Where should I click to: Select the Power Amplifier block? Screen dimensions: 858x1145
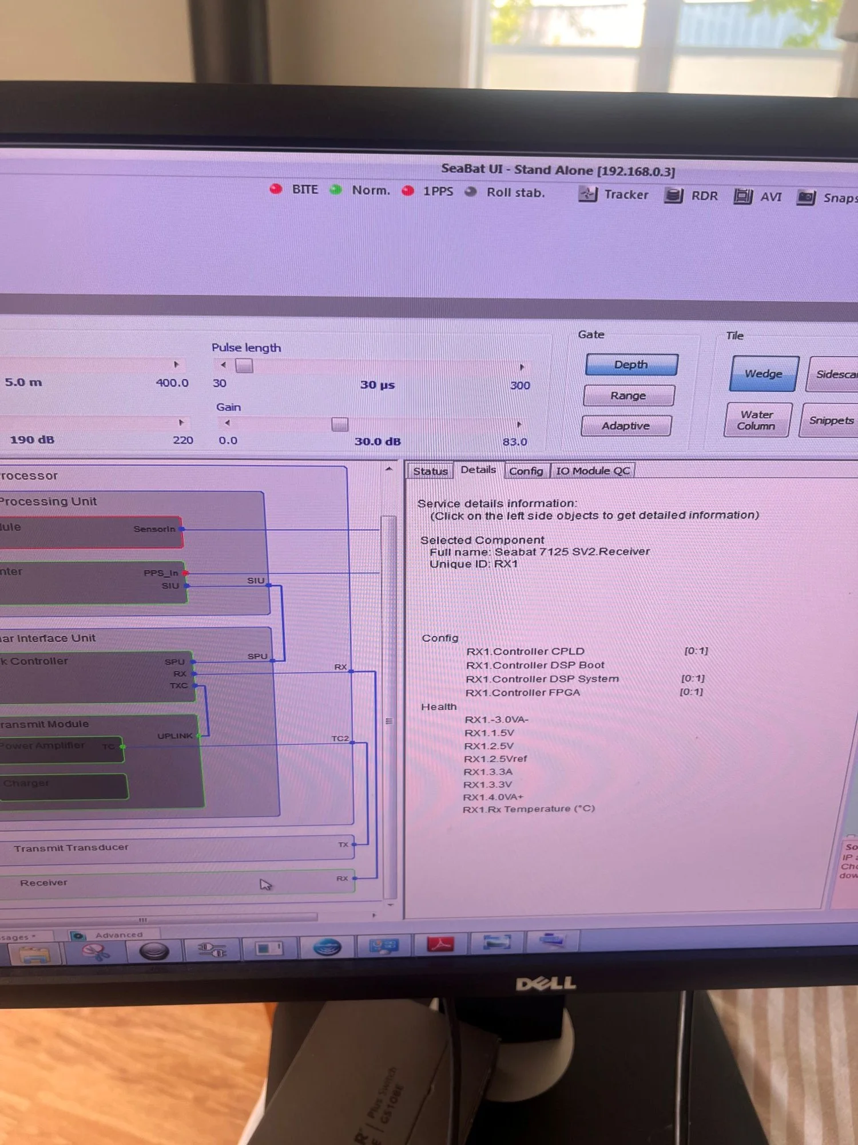coord(61,749)
